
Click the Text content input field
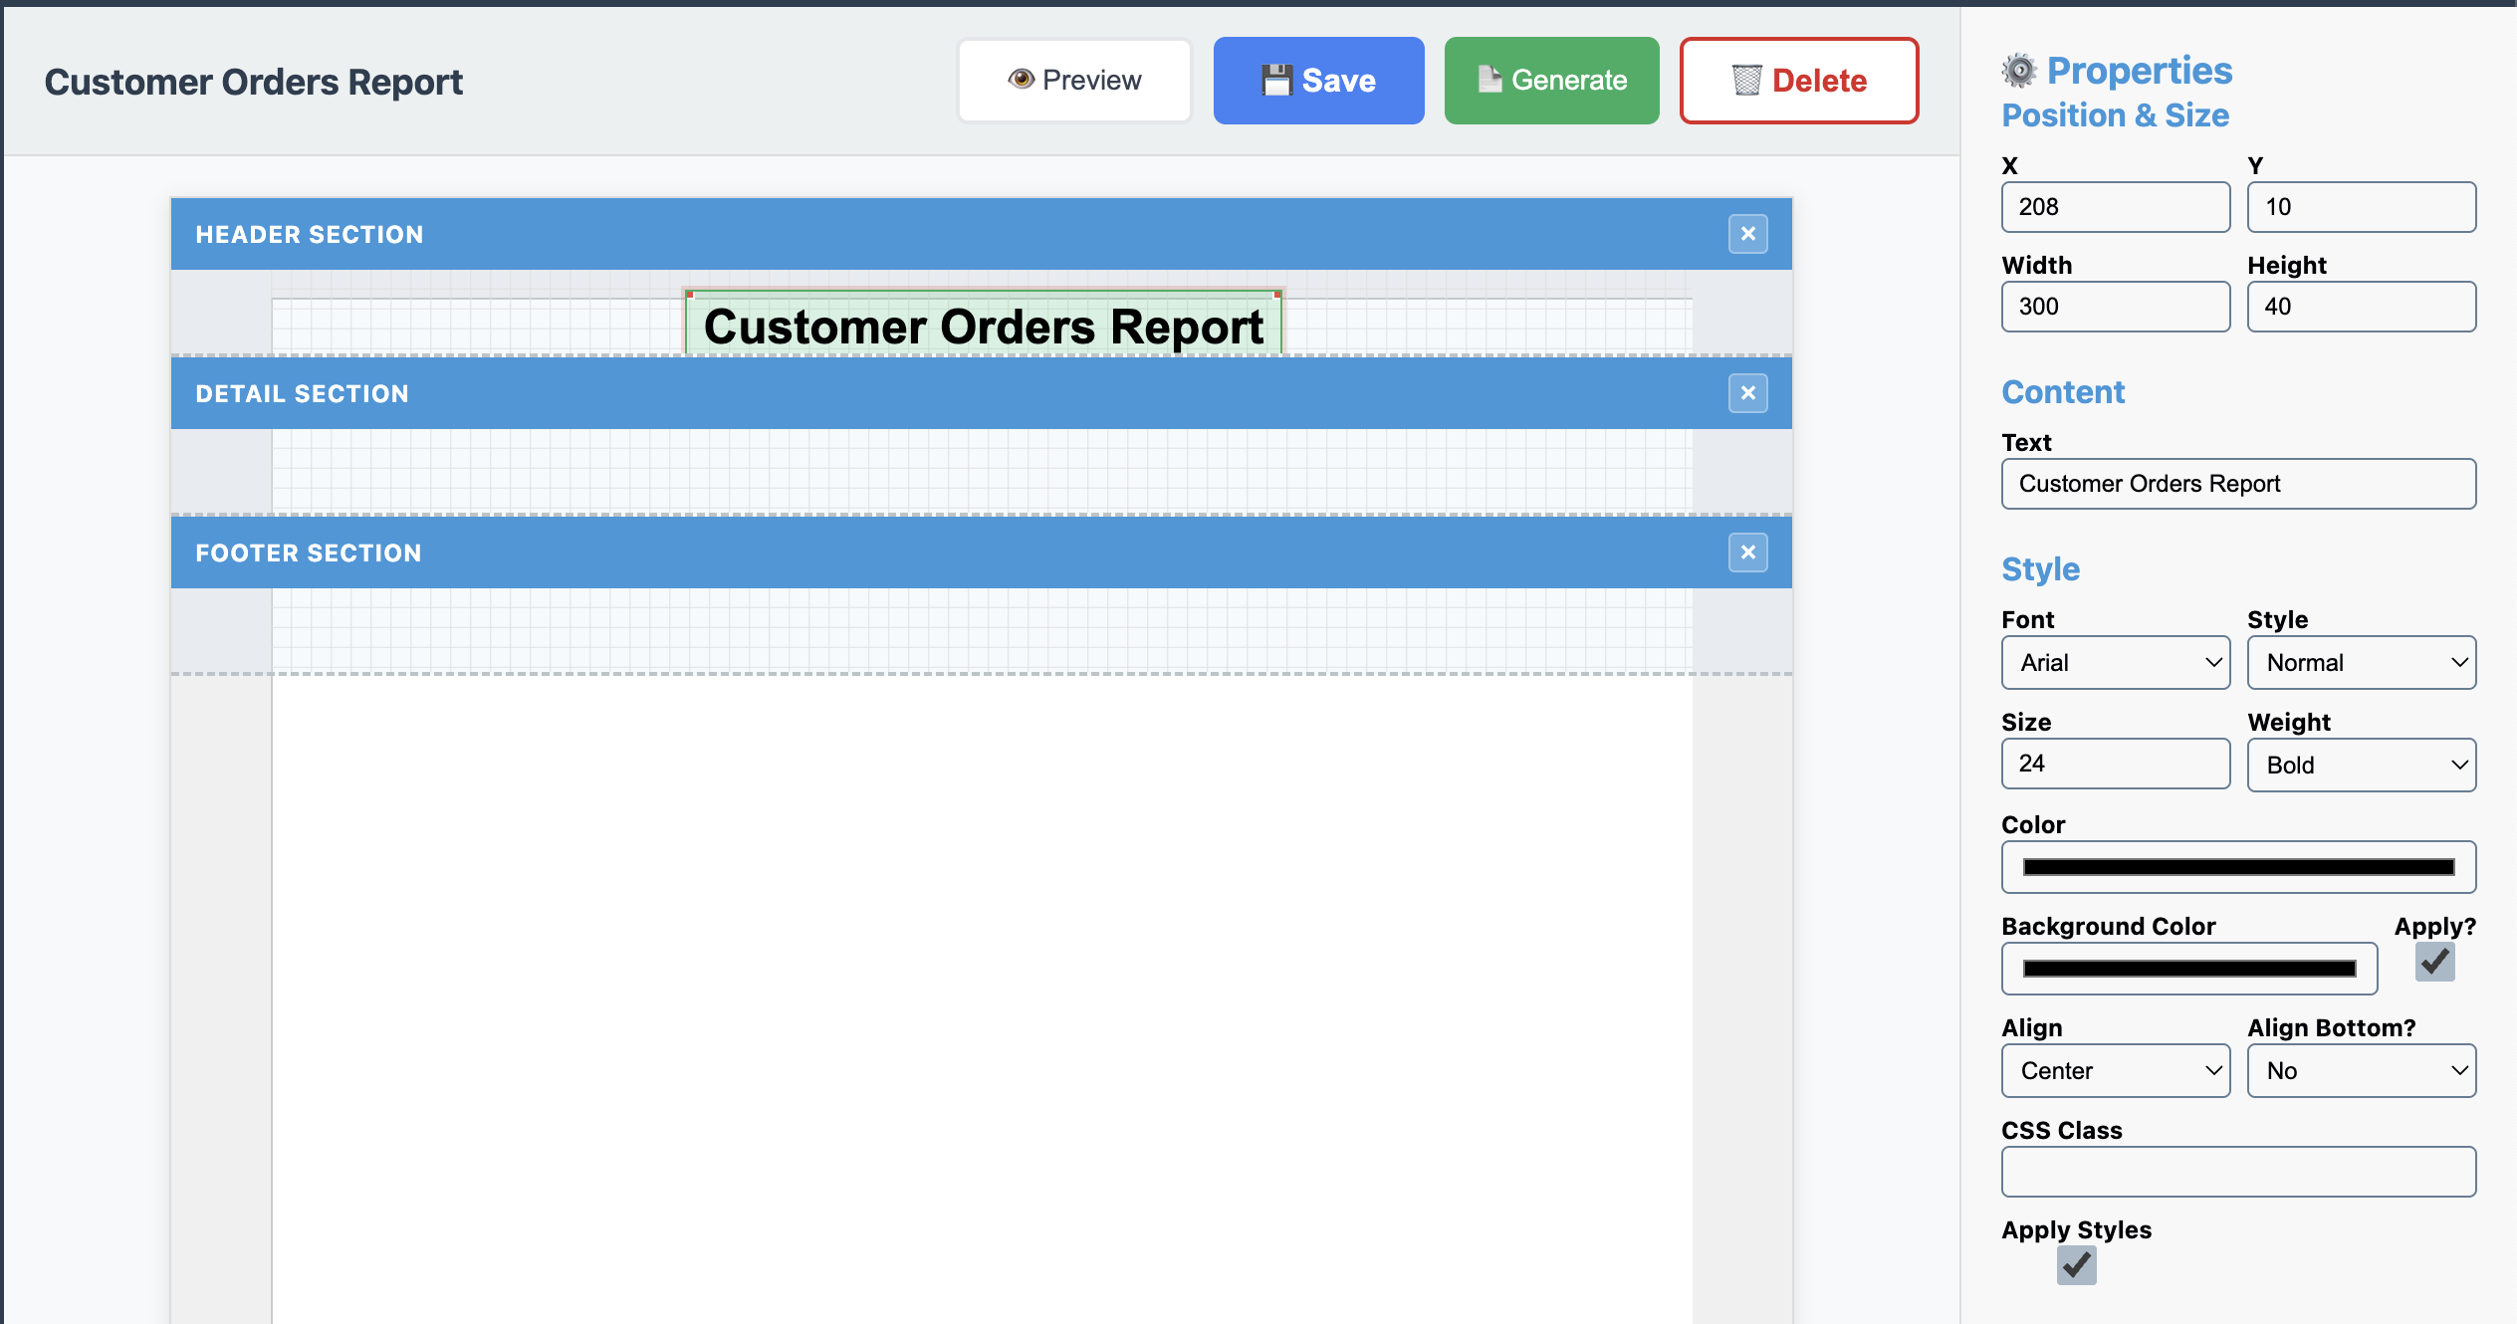pyautogui.click(x=2238, y=484)
